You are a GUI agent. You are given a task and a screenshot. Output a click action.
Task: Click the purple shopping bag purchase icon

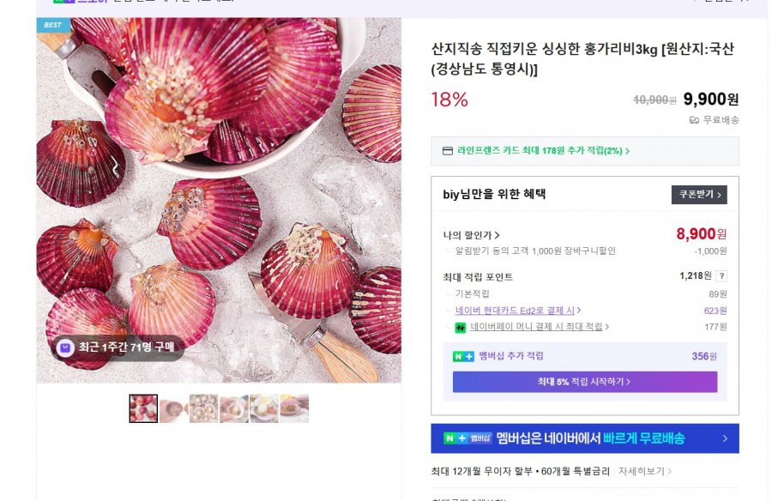tap(65, 347)
